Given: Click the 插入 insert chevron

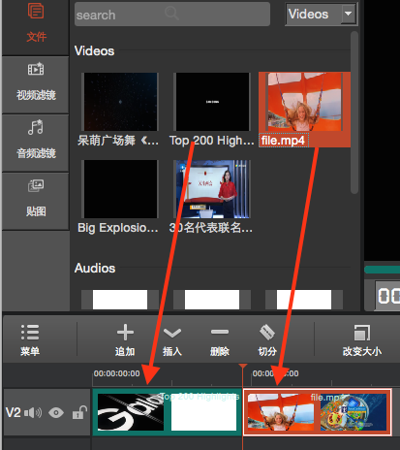Looking at the screenshot, I should [172, 333].
